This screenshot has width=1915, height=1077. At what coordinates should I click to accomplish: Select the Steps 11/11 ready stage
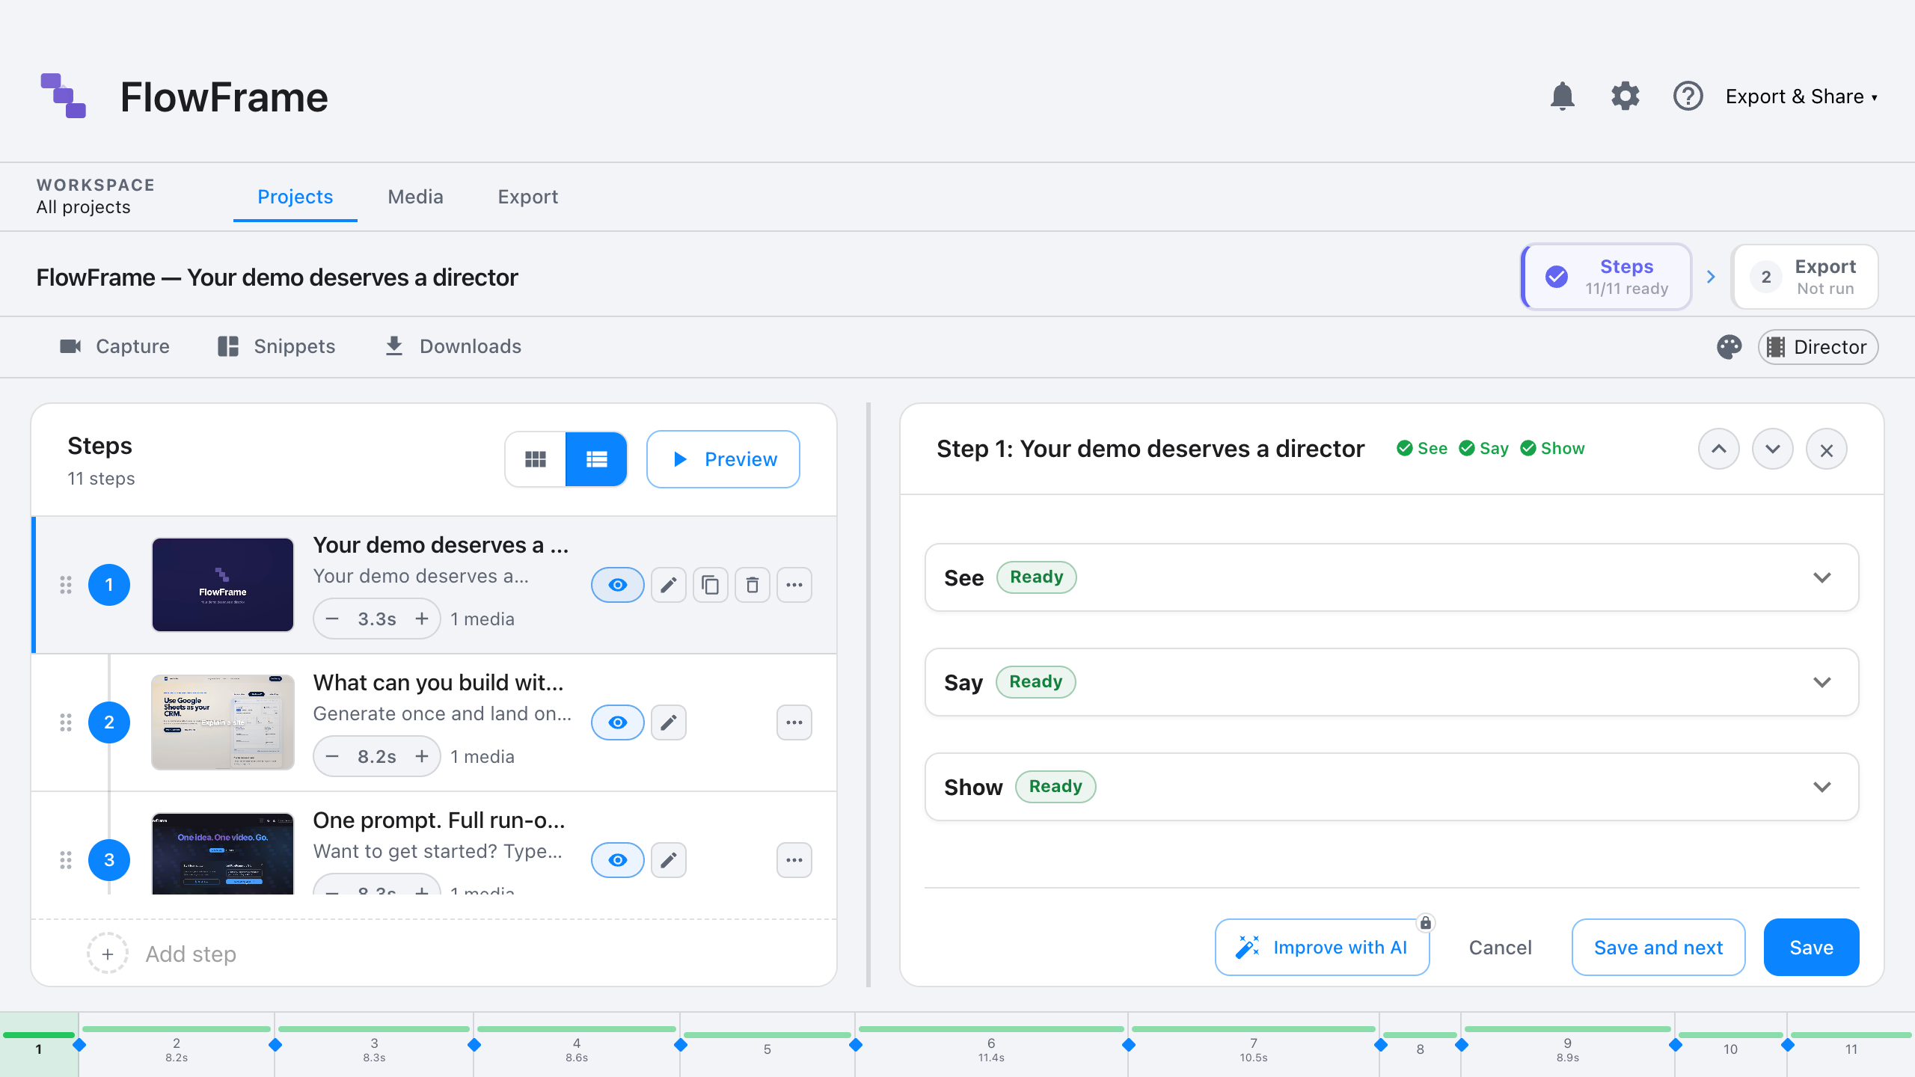(1607, 277)
